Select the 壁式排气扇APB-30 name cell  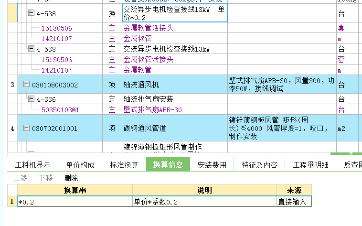click(x=174, y=109)
